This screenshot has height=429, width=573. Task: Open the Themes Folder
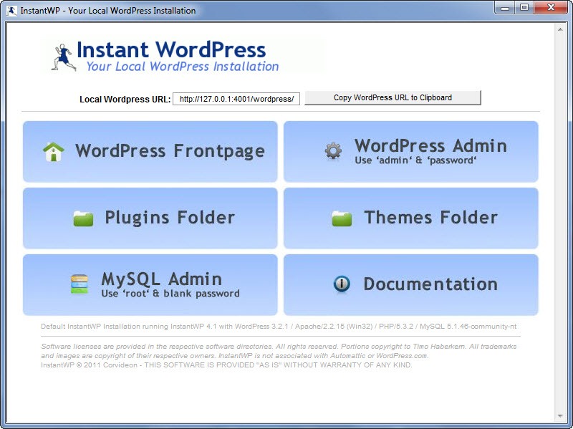click(410, 218)
